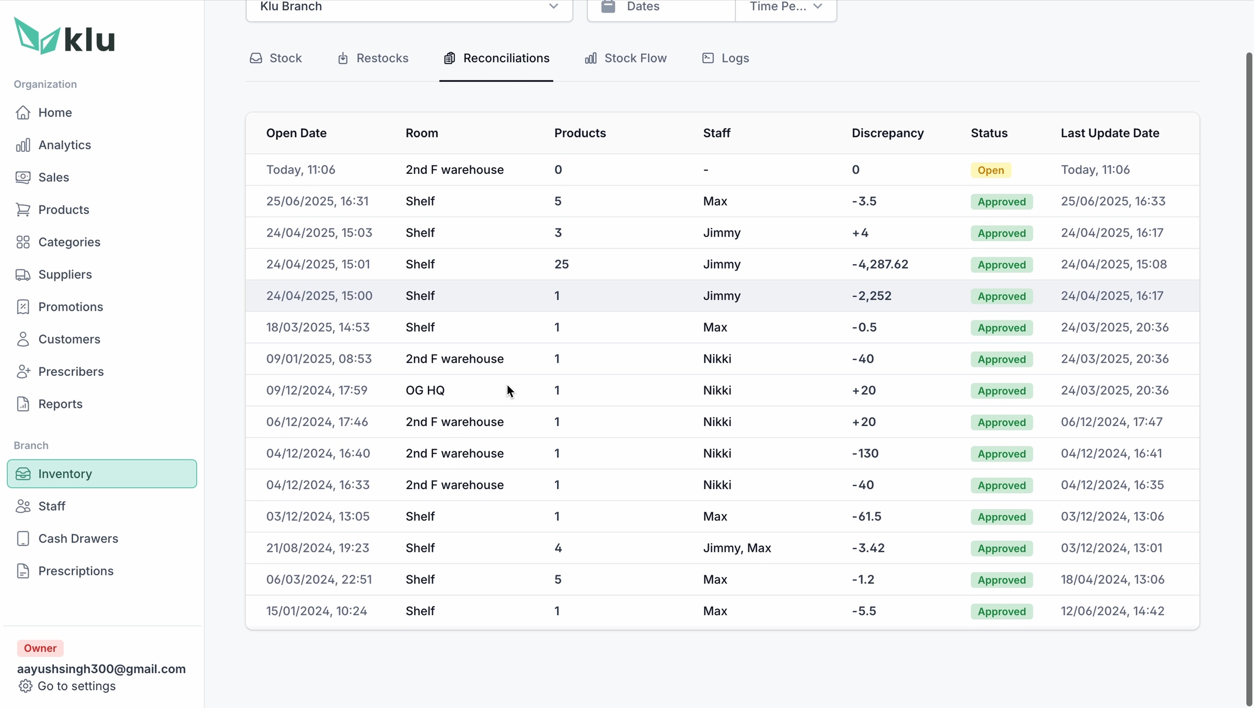
Task: Navigate to Suppliers page
Action: [x=102, y=274]
